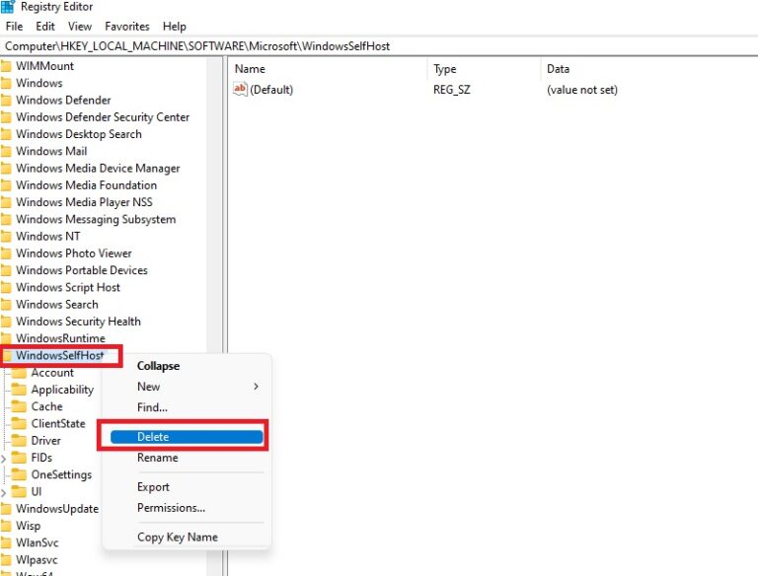
Task: Open the New submenu
Action: coord(148,387)
